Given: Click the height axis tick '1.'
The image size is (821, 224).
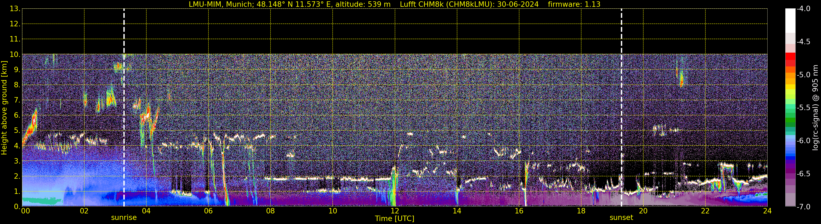Looking at the screenshot, I should pos(17,192).
